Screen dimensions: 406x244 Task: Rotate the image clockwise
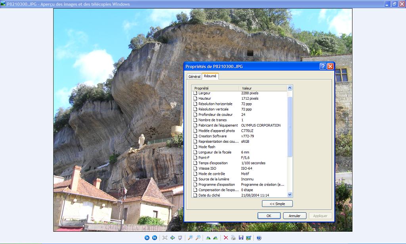pos(208,238)
